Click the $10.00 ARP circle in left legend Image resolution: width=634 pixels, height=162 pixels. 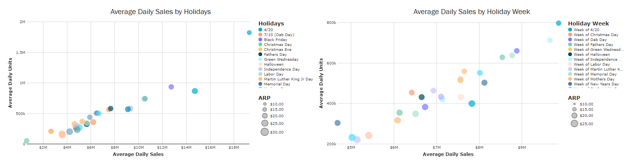(265, 104)
